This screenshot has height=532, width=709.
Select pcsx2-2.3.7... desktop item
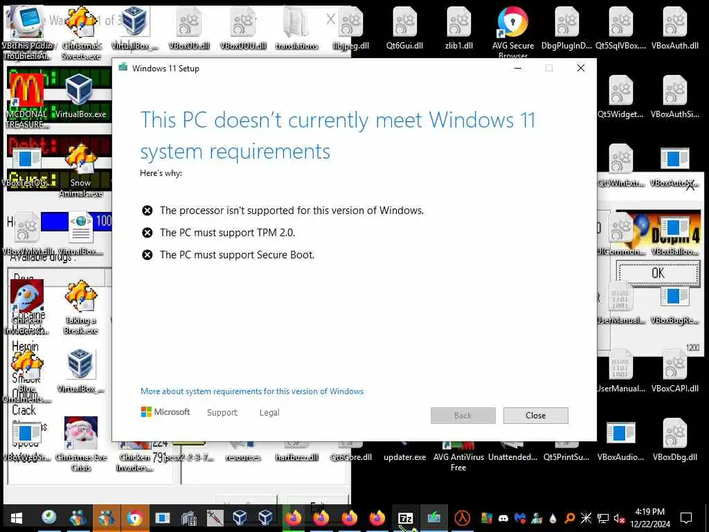tap(188, 452)
